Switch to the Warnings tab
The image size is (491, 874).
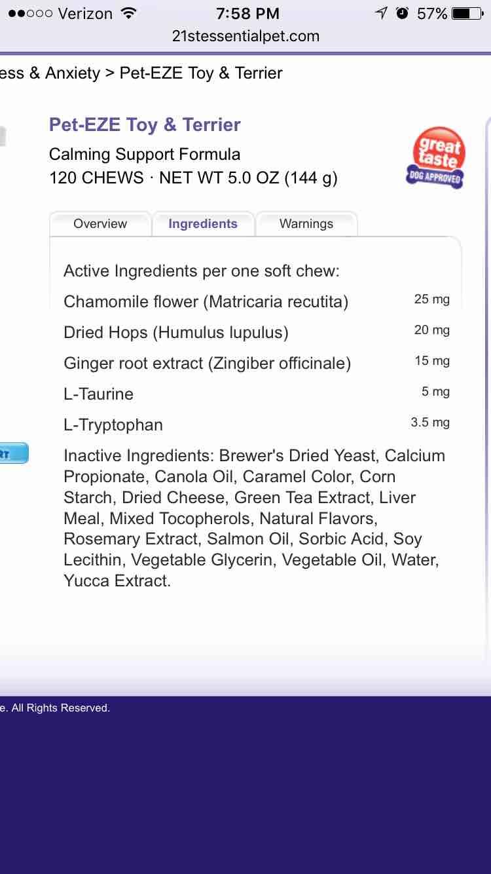click(306, 223)
